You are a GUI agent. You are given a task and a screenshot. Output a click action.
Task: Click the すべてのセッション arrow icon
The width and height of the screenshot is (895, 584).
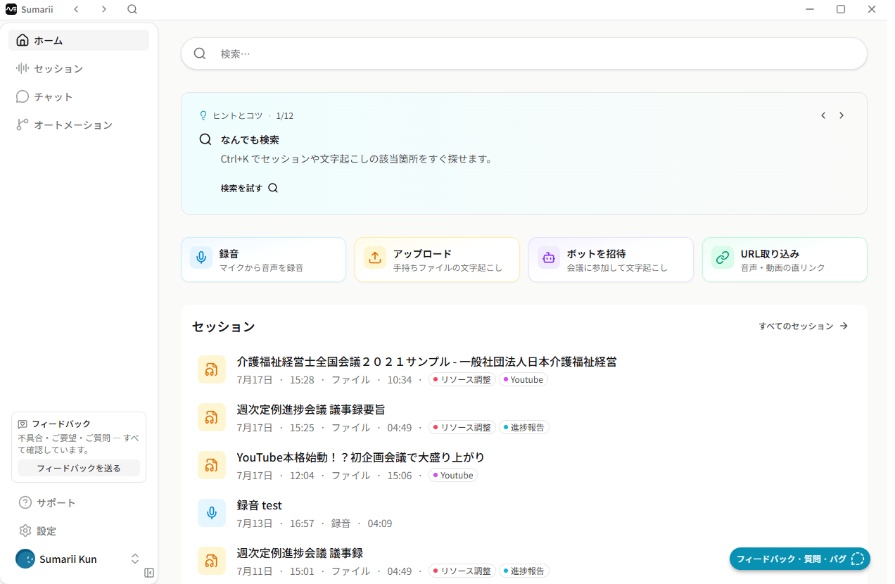844,326
